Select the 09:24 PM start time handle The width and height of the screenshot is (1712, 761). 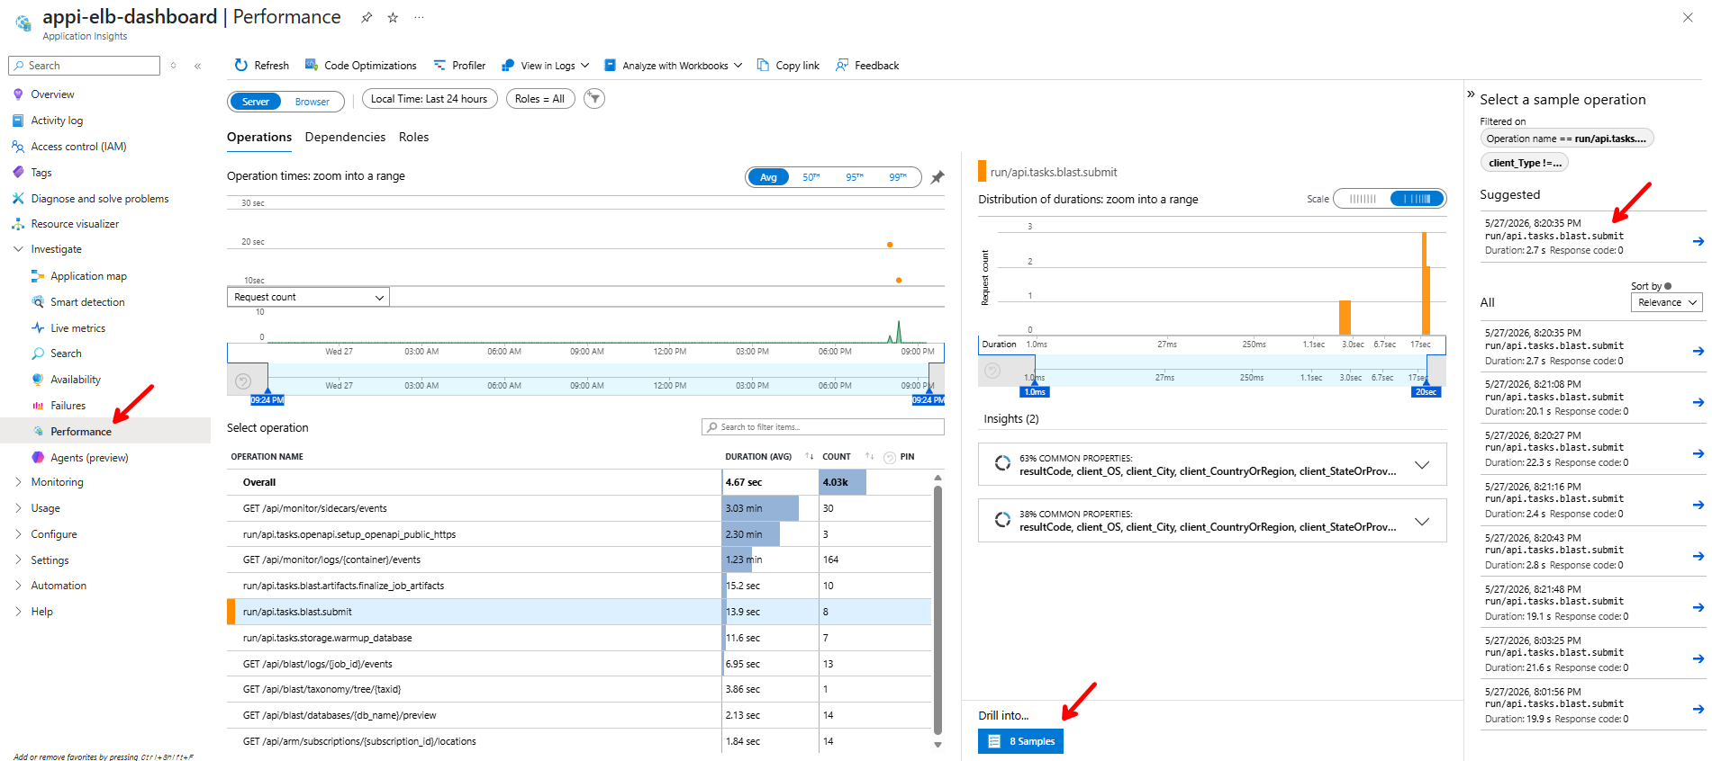pos(267,399)
